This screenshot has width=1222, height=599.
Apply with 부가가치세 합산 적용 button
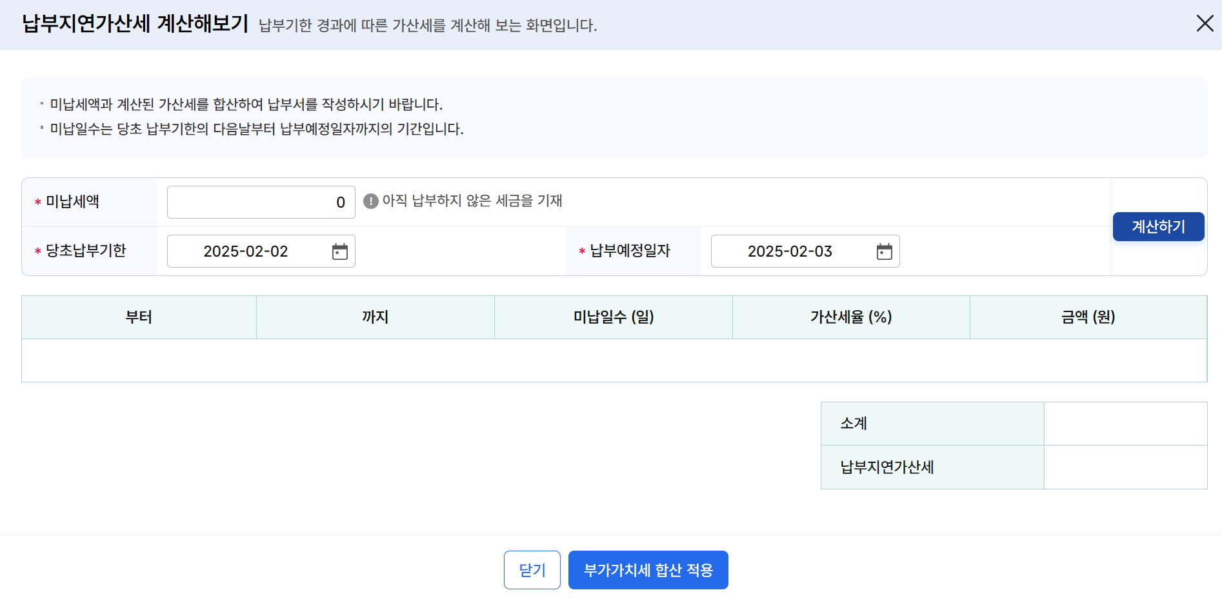[648, 570]
